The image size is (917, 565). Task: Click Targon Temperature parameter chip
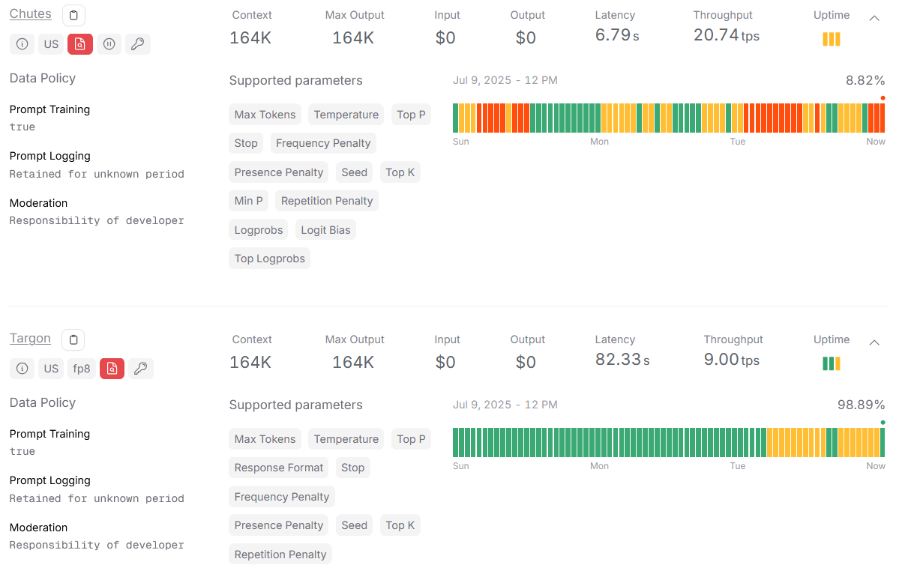(x=346, y=439)
